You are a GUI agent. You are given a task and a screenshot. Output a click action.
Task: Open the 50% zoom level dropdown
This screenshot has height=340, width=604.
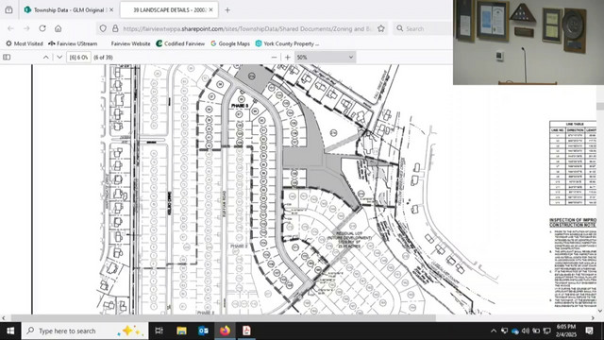click(325, 57)
